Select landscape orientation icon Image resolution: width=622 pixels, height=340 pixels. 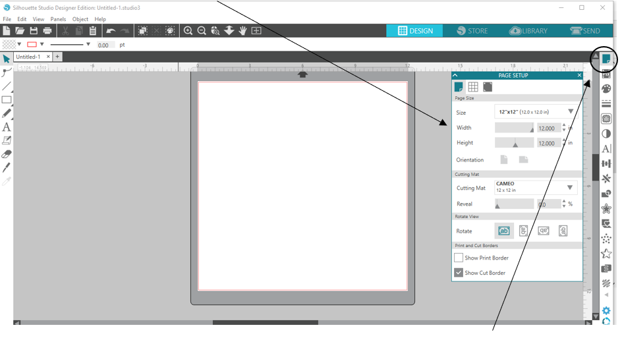(524, 159)
